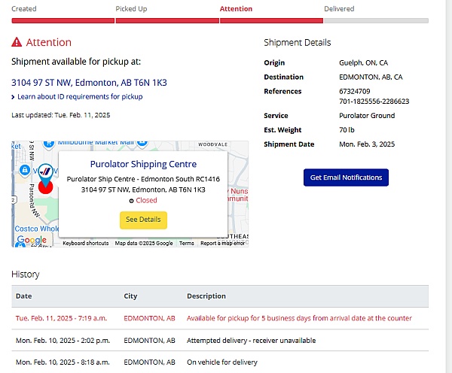Click the Tue. Feb. 11, 2025 - 7:19 a.m. entry
Screen dimensions: 452x373
click(x=61, y=318)
